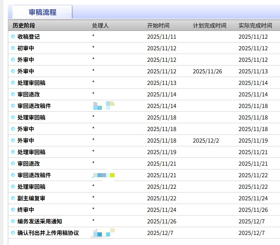The width and height of the screenshot is (280, 245).
Task: Click blurred handler name in last row
Action: click(103, 233)
